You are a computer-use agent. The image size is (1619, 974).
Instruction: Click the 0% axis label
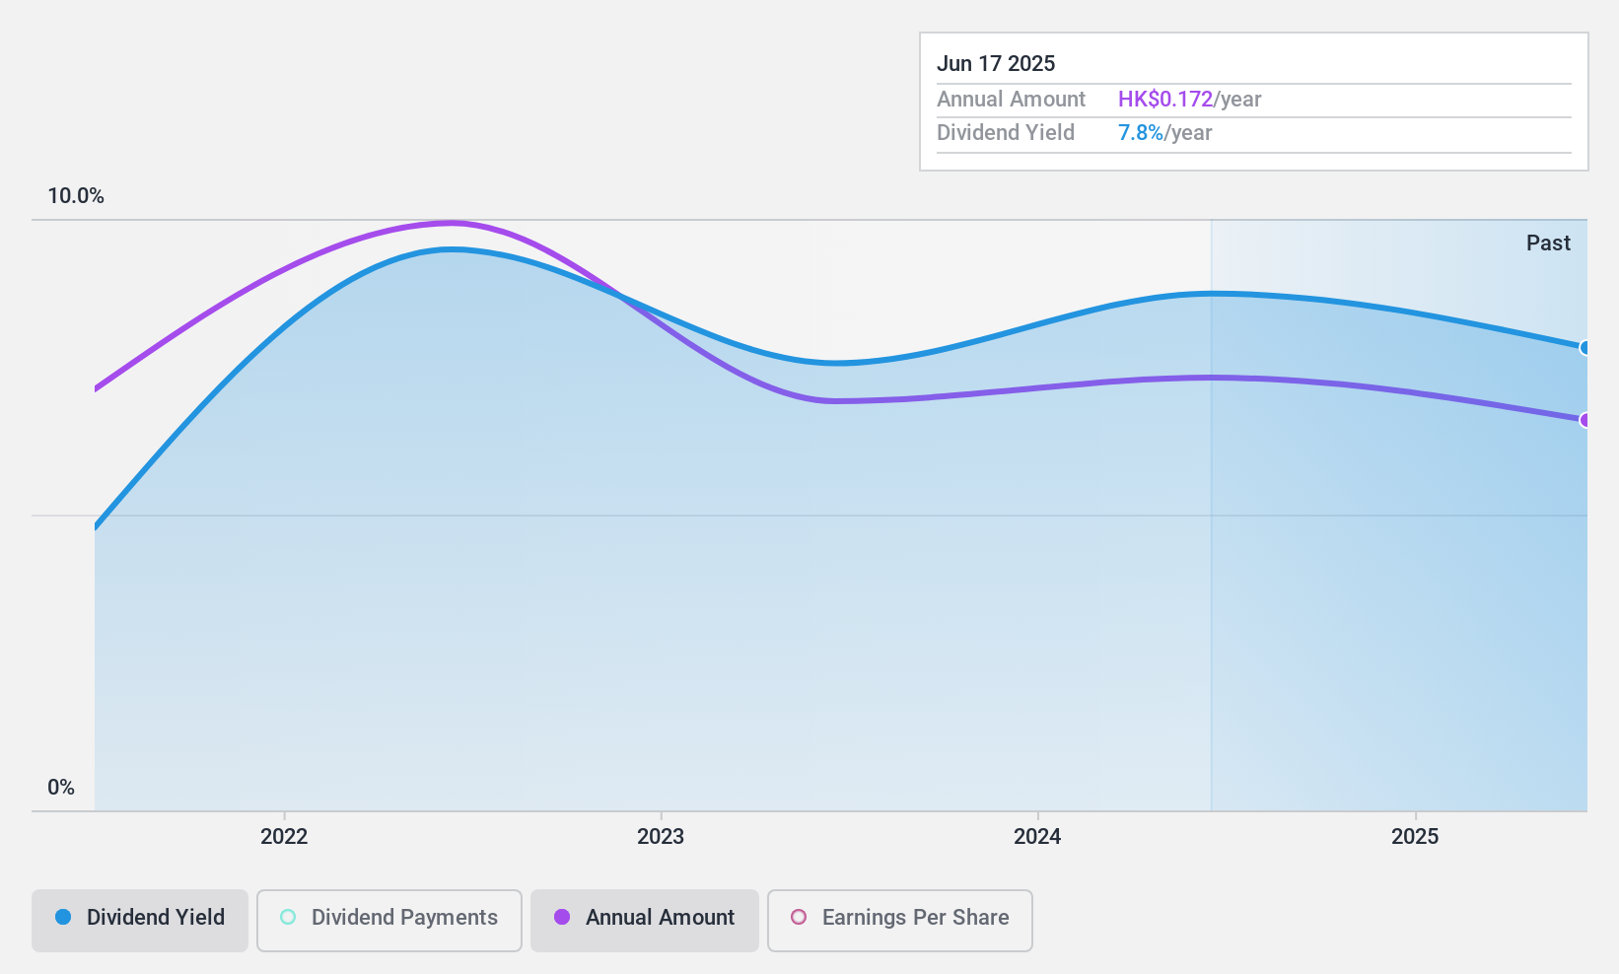coord(61,788)
